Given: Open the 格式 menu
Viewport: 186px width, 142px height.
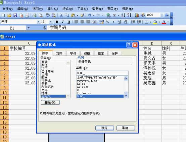Looking at the screenshot, I should coord(67,9).
